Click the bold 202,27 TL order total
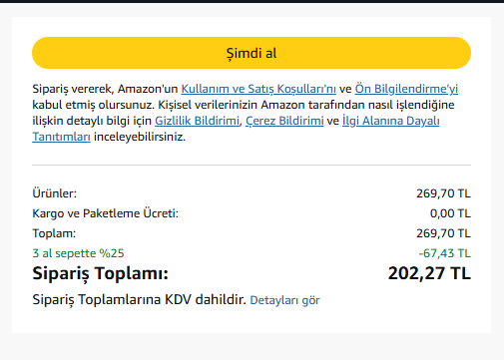The image size is (504, 360). click(429, 273)
